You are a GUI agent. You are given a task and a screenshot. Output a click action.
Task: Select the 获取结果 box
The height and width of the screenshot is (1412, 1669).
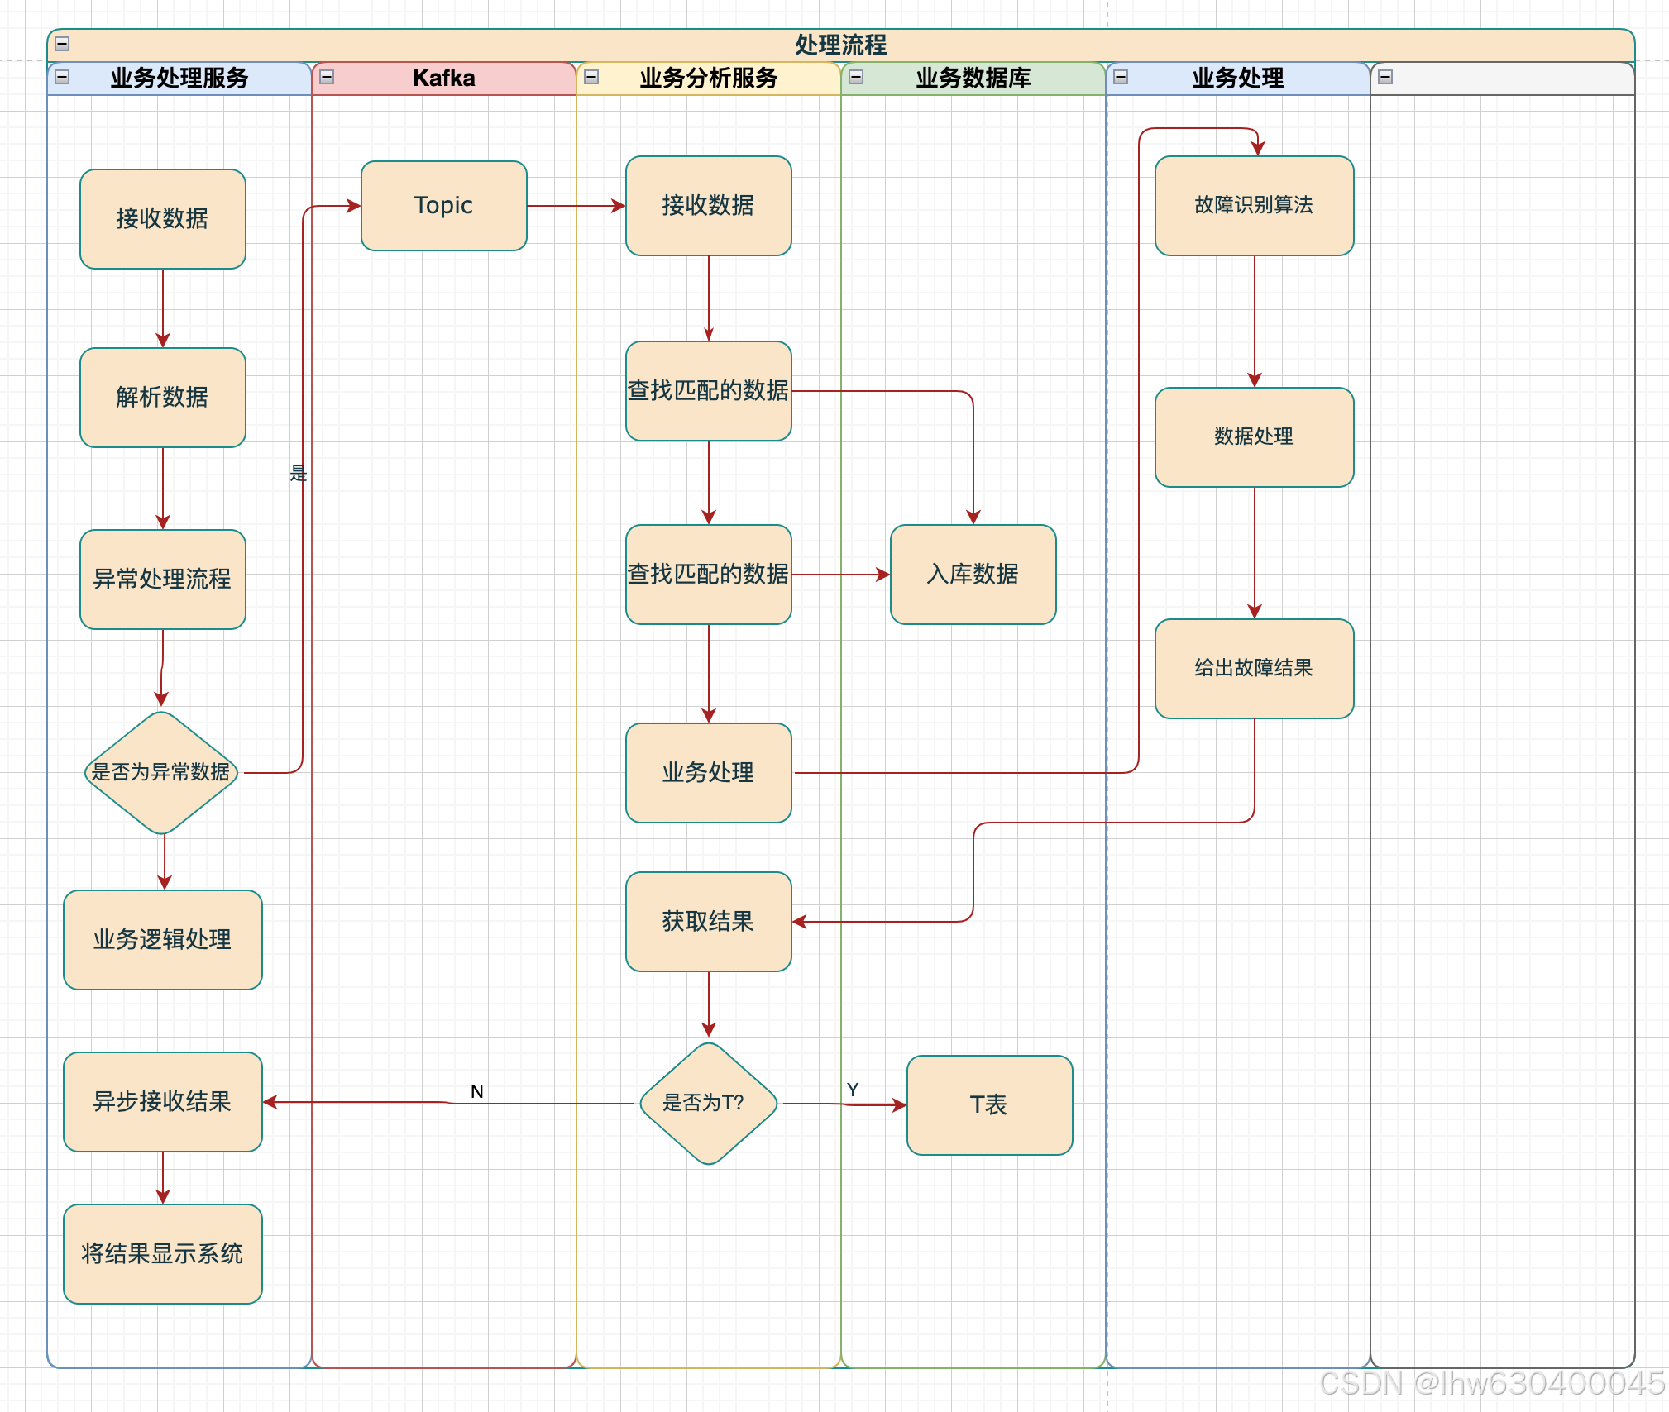click(x=708, y=921)
